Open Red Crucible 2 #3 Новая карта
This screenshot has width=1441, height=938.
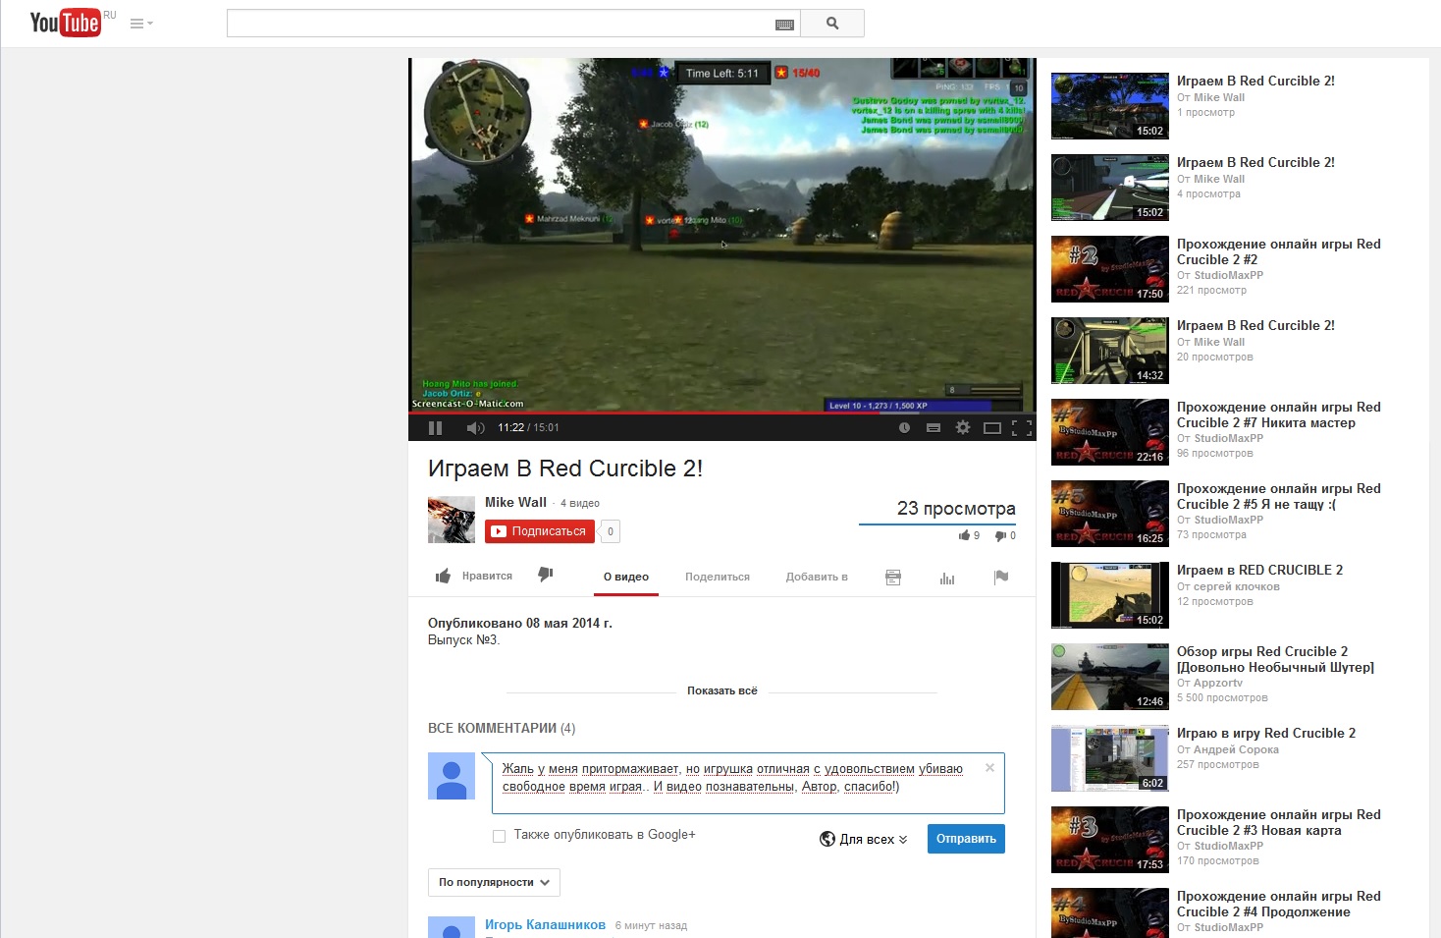1278,822
